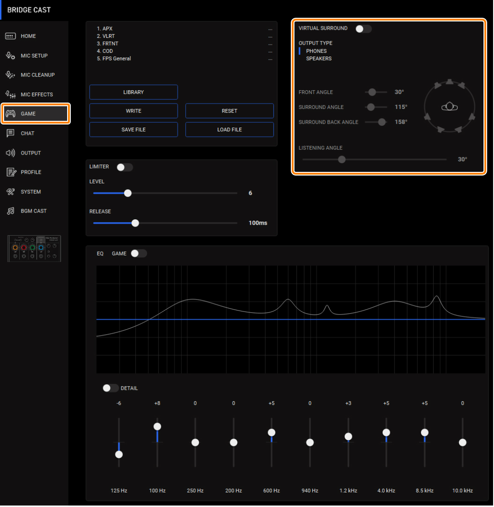Select preset 2. VLRT

(106, 36)
